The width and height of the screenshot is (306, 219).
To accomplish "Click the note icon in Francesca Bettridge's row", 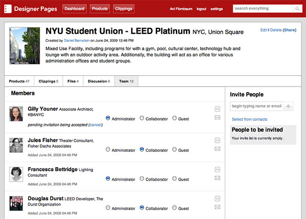I will (x=217, y=169).
